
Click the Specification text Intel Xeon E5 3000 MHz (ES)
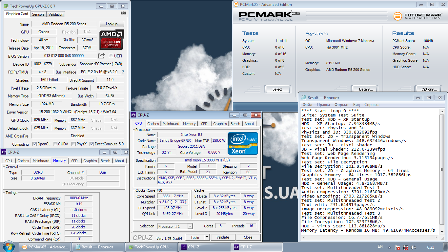207,160
